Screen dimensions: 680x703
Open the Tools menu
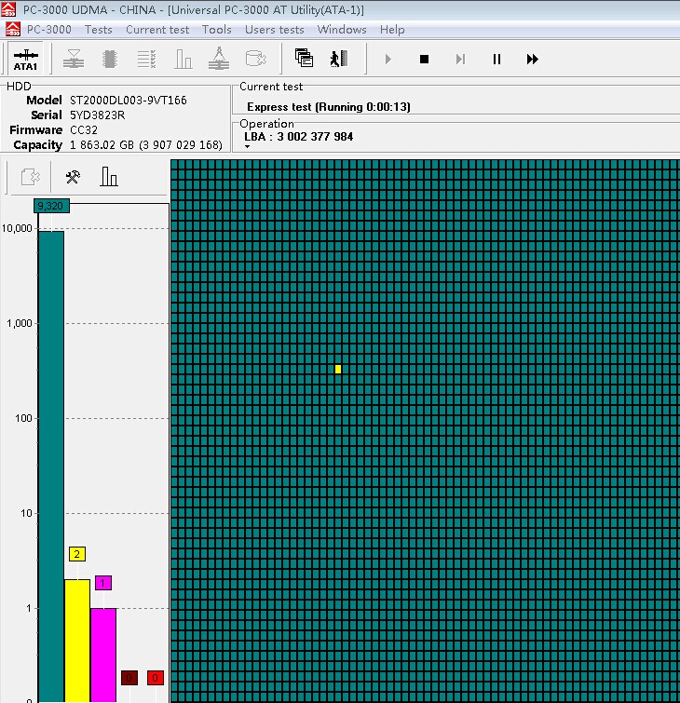pyautogui.click(x=216, y=29)
